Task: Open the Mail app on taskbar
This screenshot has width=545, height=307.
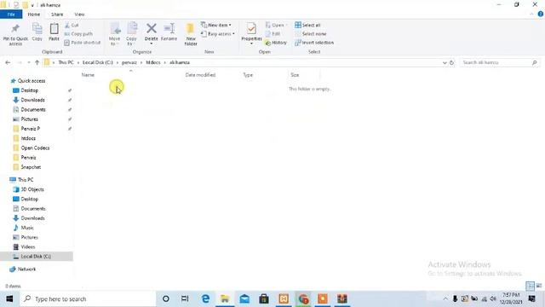Action: tap(244, 298)
